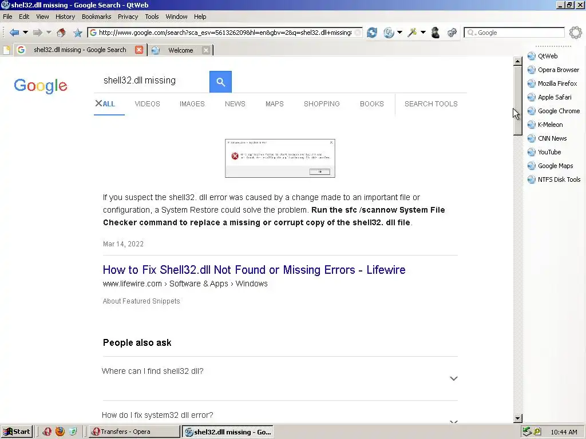Open the View menu
Viewport: 586px width, 439px height.
coord(42,17)
